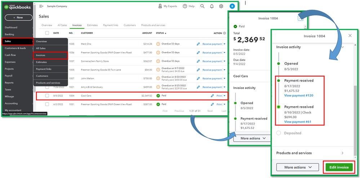Collapse the navigation menu hamburger icon
The width and height of the screenshot is (360, 178).
[41, 6]
